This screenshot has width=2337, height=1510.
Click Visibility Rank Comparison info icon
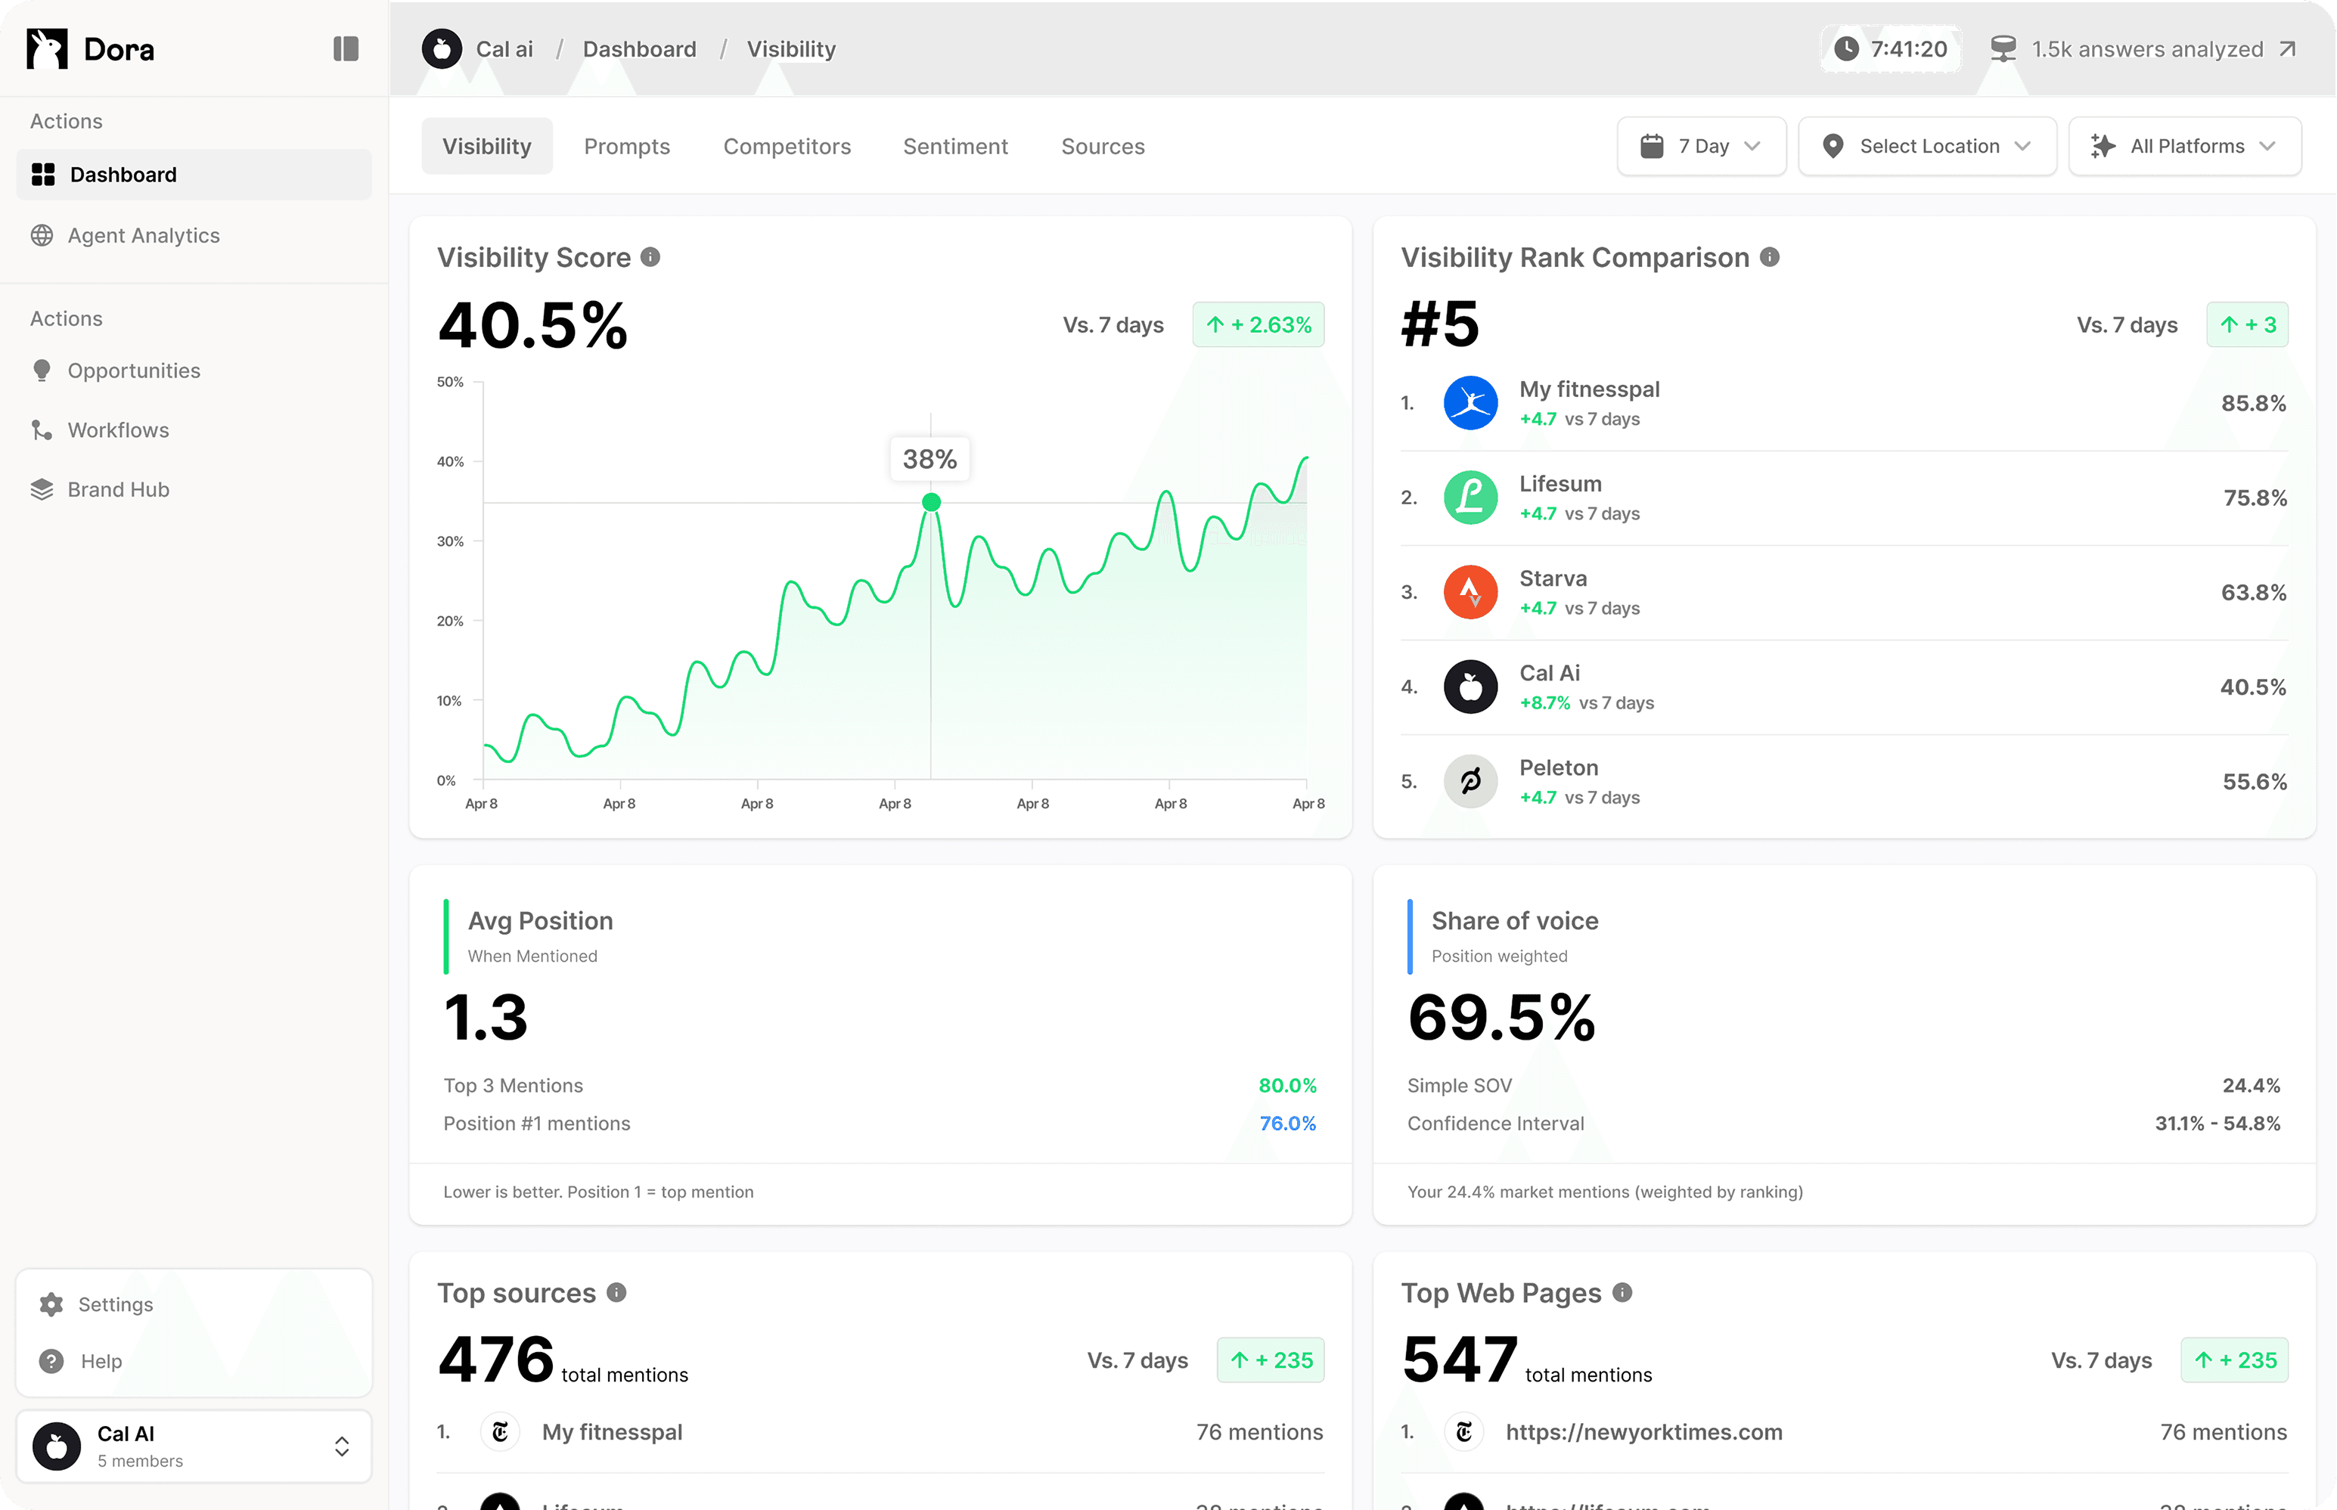[x=1769, y=257]
